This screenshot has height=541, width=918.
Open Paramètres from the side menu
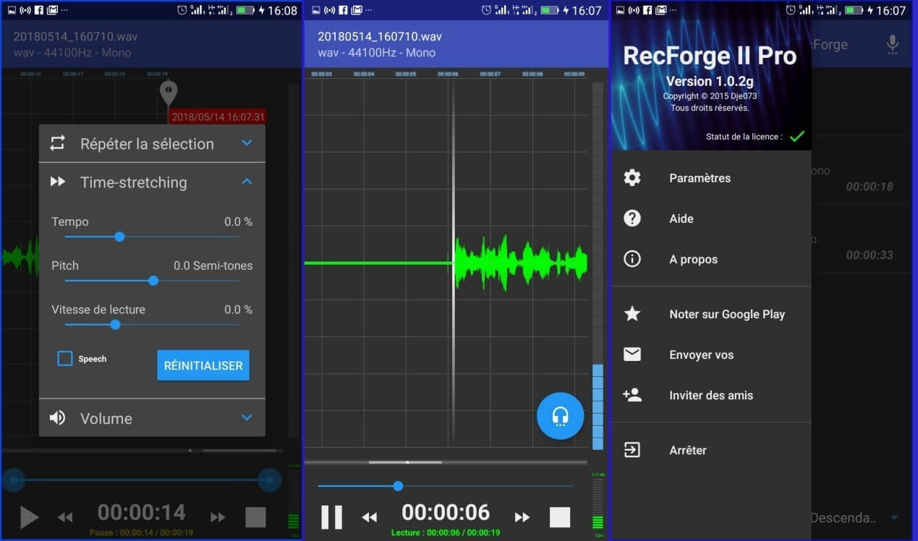700,178
